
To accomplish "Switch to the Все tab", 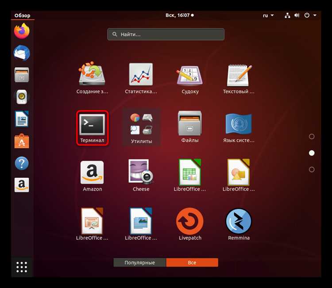I will pyautogui.click(x=192, y=262).
